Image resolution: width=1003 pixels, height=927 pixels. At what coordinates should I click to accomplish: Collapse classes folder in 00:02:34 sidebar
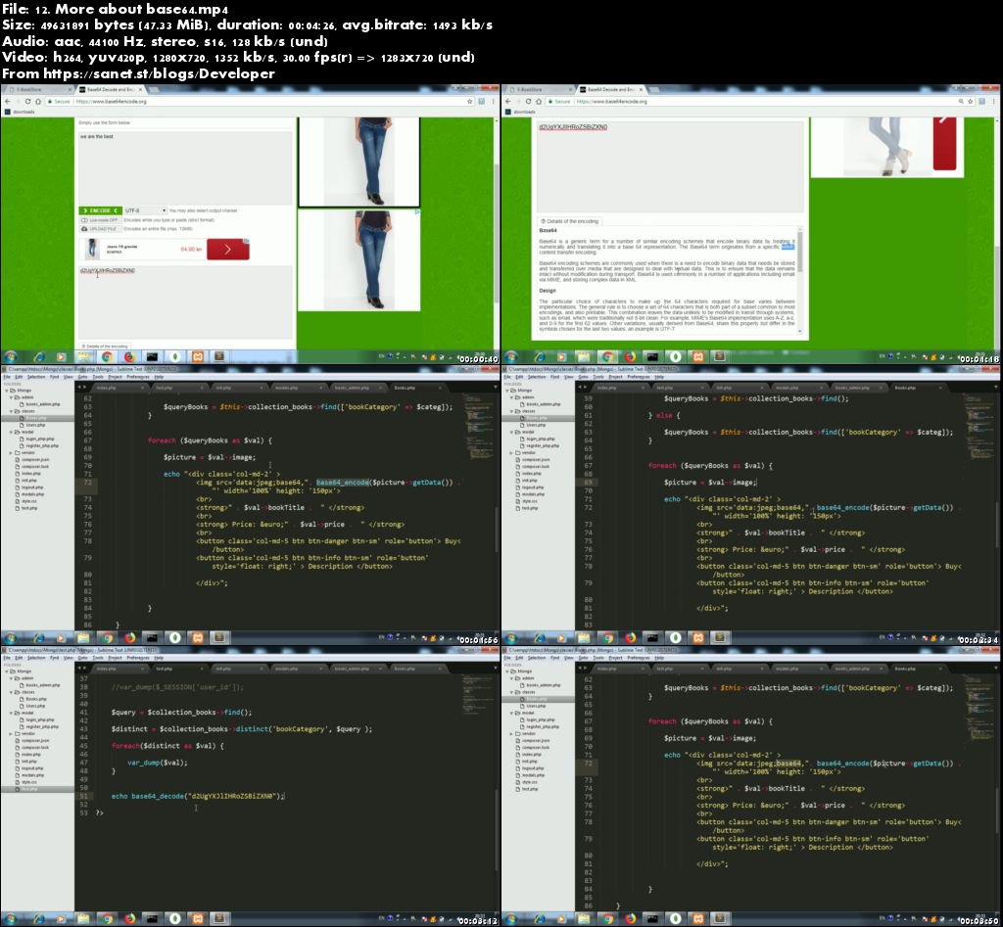coord(511,411)
